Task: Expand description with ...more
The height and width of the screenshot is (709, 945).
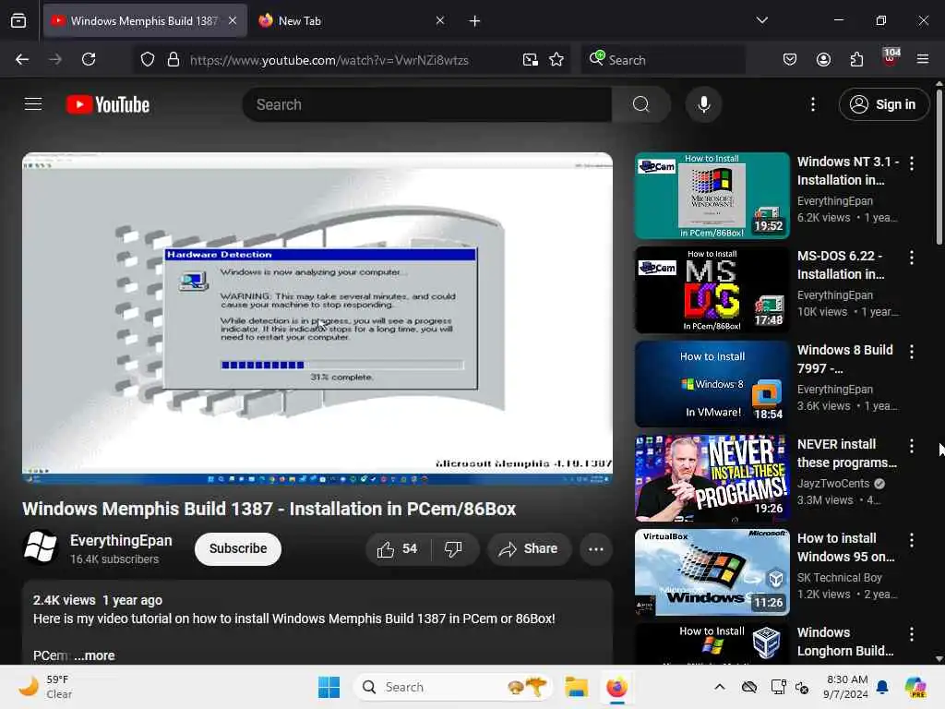Action: [95, 655]
